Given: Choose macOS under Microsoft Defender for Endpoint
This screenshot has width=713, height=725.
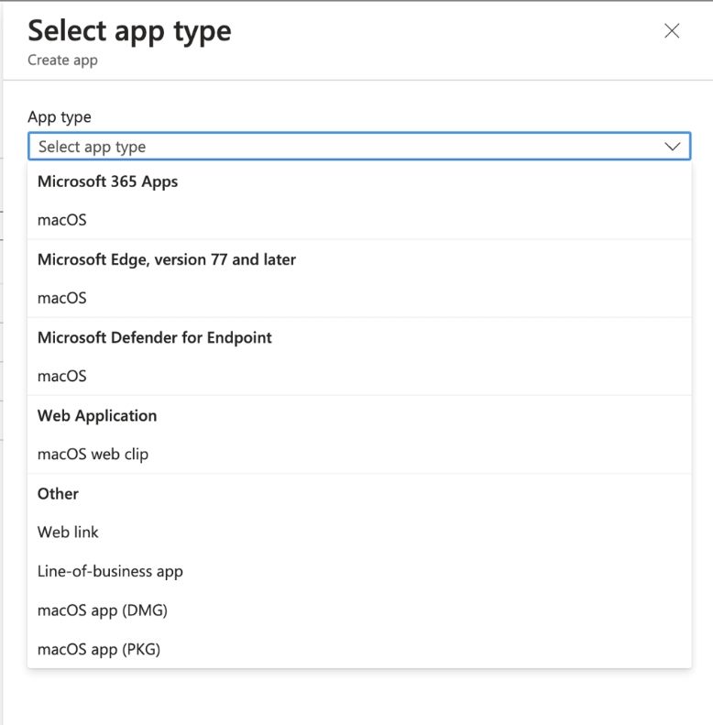Looking at the screenshot, I should [x=359, y=376].
